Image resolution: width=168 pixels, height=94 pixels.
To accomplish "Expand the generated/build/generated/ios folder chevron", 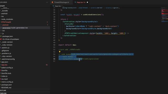I will pos(1,28).
